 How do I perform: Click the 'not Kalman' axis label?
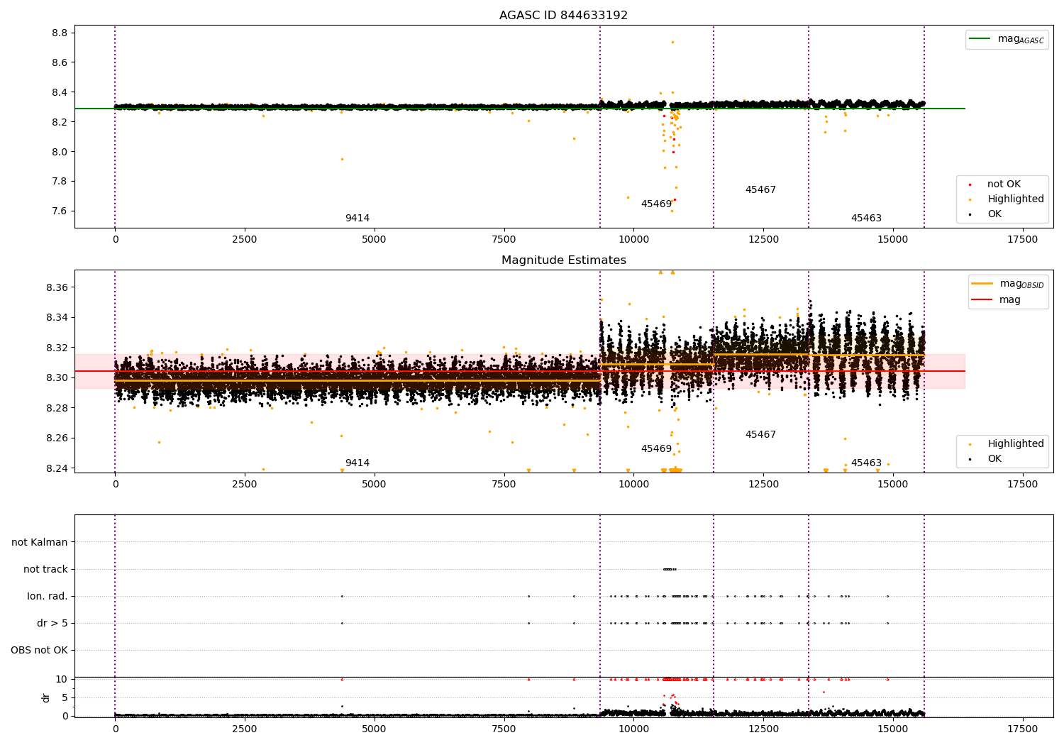tap(40, 543)
